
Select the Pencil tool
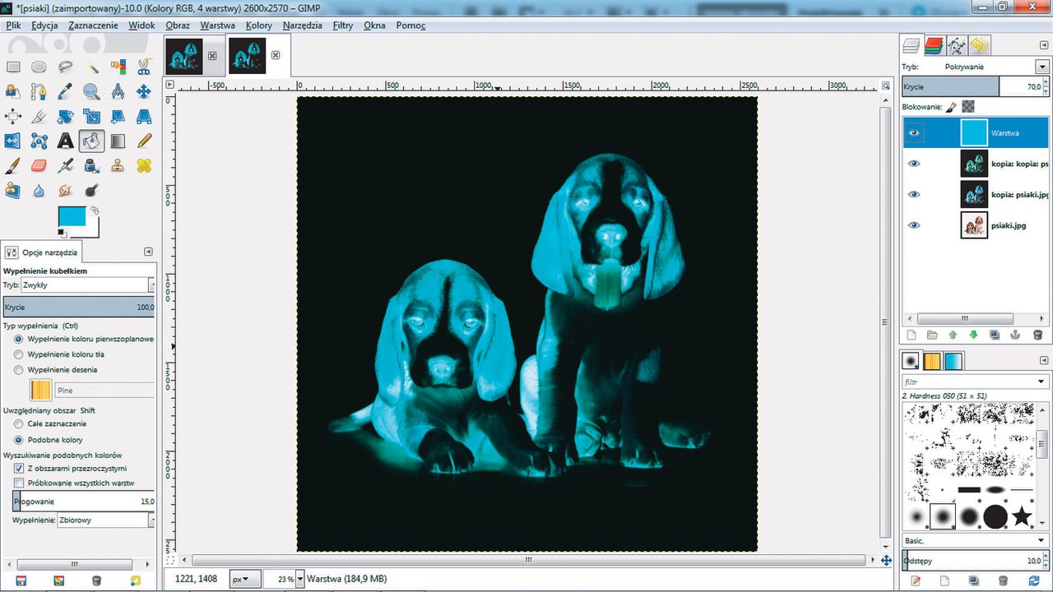point(144,141)
